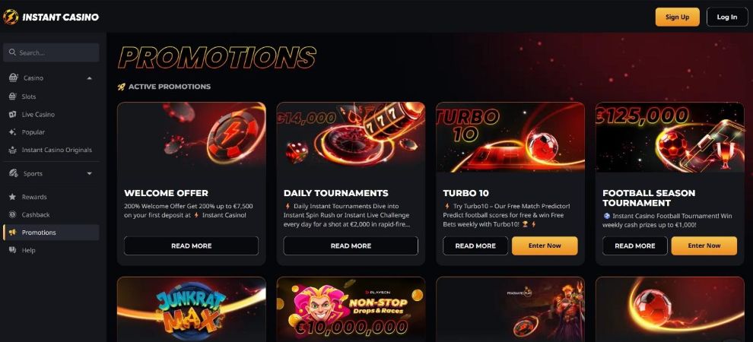Click the search magnifier icon
Screen dimensions: 753x342
(x=12, y=52)
